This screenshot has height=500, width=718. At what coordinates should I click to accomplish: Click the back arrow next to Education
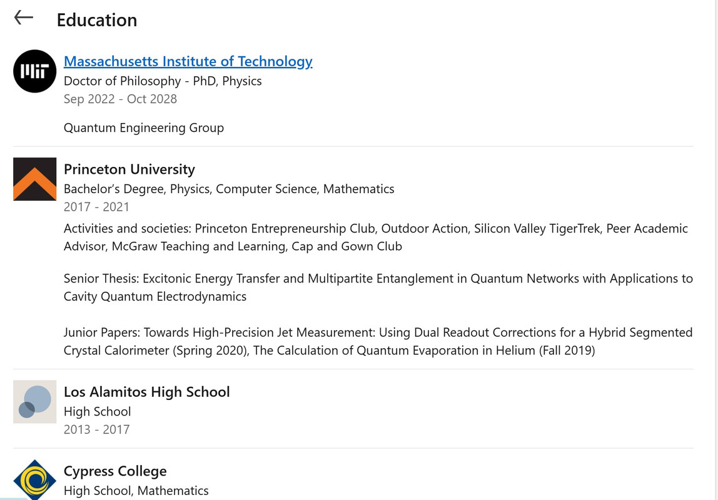(x=24, y=18)
